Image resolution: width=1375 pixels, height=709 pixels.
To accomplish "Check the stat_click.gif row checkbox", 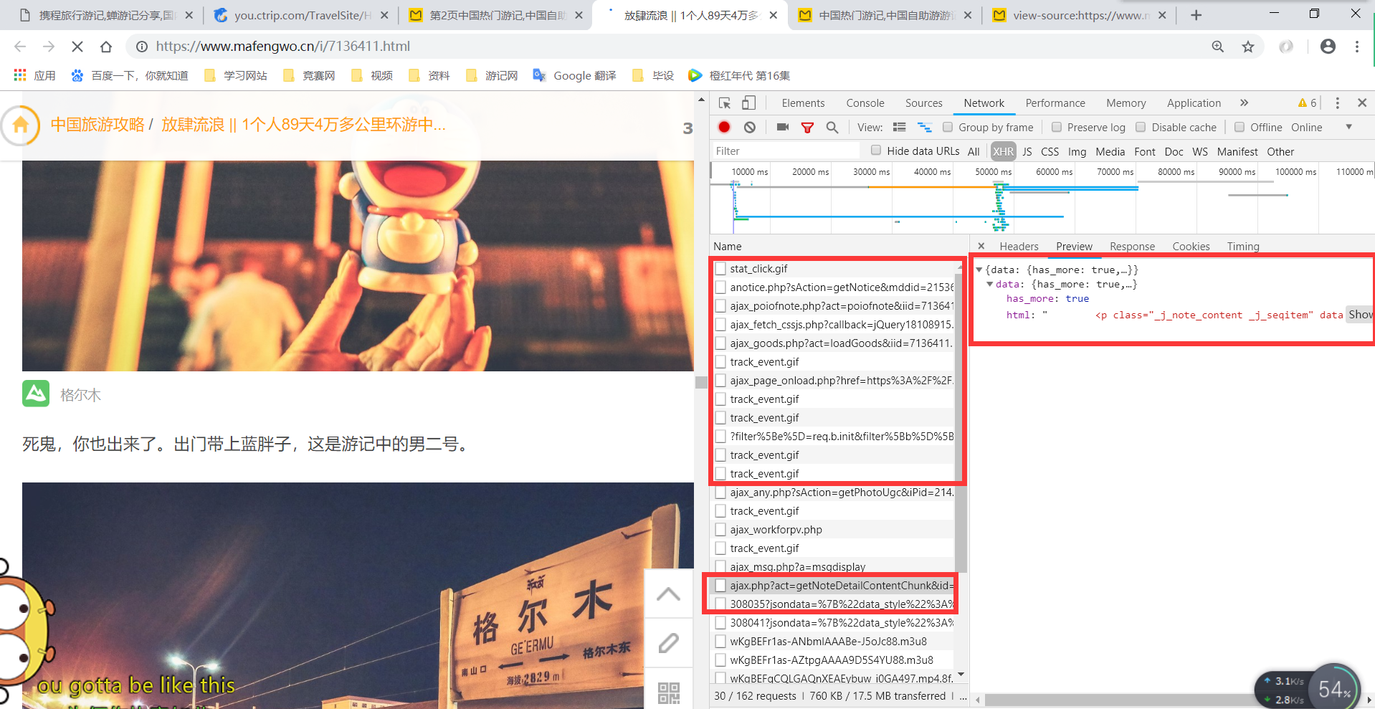I will coord(720,269).
